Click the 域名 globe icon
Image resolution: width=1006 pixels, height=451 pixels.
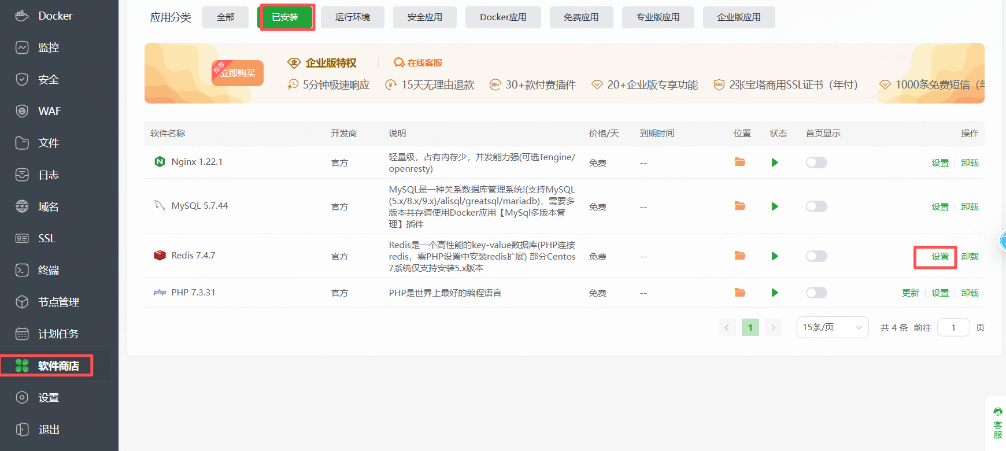point(22,206)
